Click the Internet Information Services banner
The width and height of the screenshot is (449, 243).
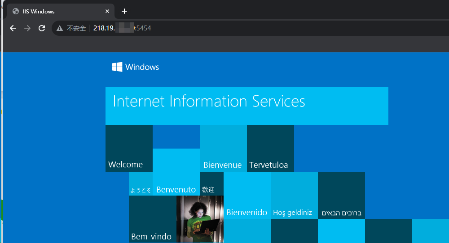[x=247, y=106]
